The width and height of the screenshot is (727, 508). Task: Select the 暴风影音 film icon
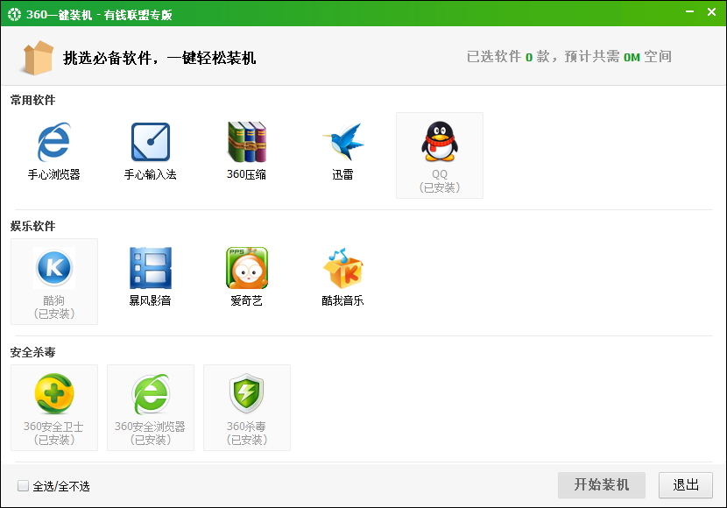(151, 268)
